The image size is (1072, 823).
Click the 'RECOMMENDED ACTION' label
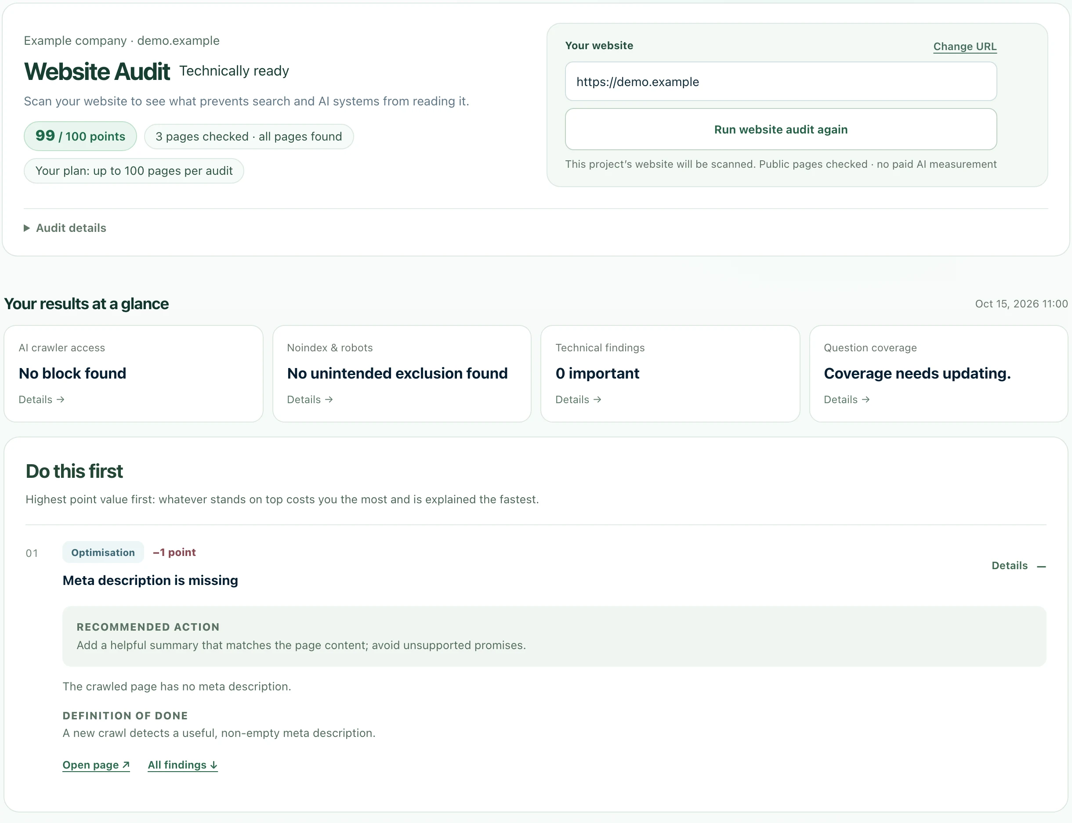pos(148,627)
